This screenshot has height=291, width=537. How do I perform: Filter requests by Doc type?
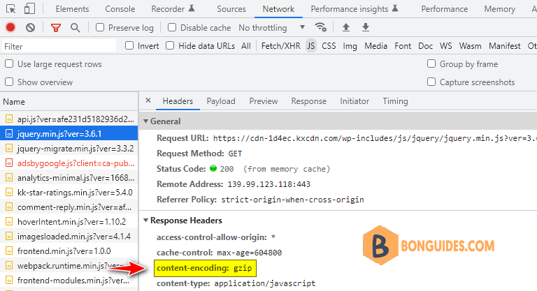point(425,46)
